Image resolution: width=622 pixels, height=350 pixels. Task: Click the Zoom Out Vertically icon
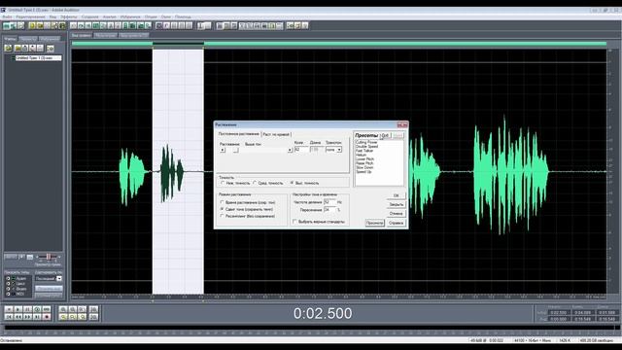93,317
